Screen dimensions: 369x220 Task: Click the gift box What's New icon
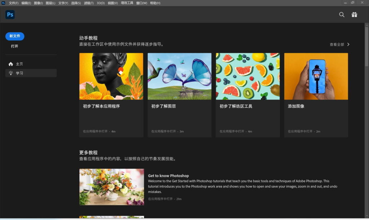tap(354, 15)
